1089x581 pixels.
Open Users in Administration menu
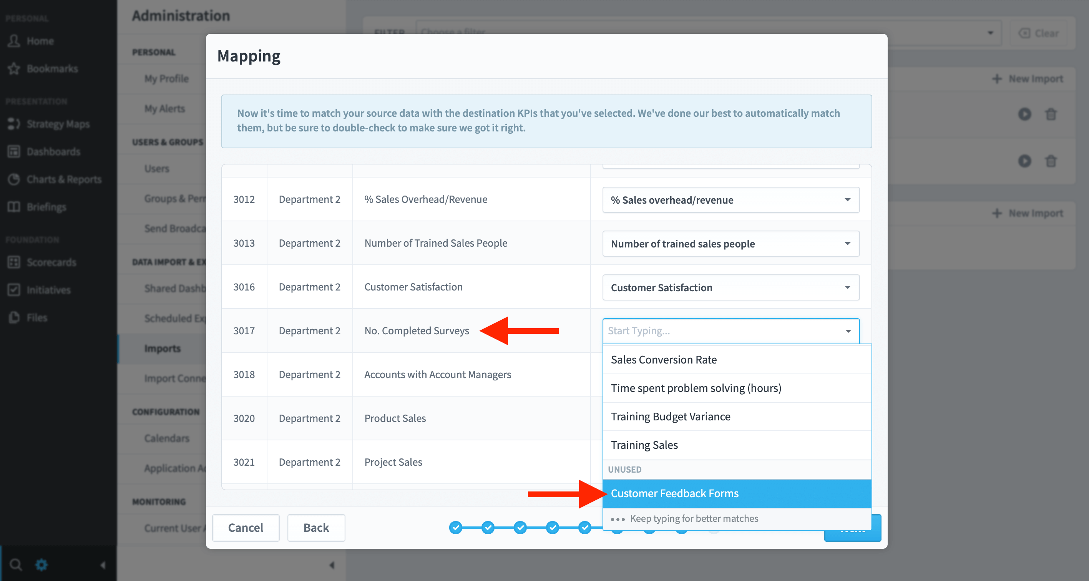156,168
